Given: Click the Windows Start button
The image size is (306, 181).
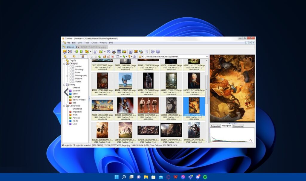Looking at the screenshot, I should [117, 177].
